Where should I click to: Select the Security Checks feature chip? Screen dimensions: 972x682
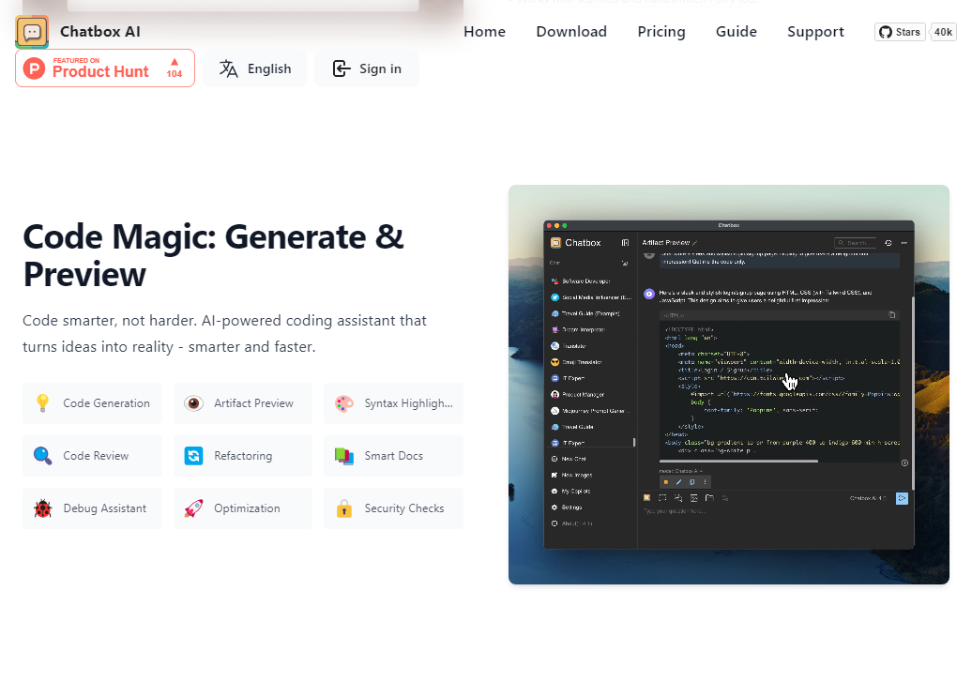coord(394,508)
